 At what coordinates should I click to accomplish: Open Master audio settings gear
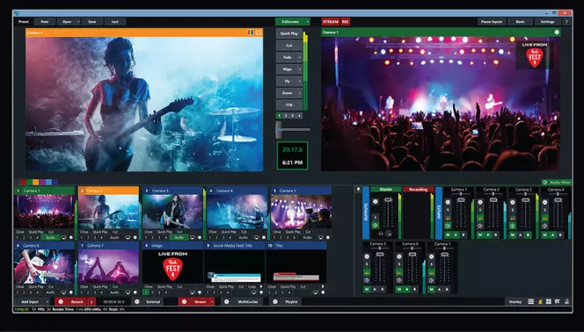[376, 201]
